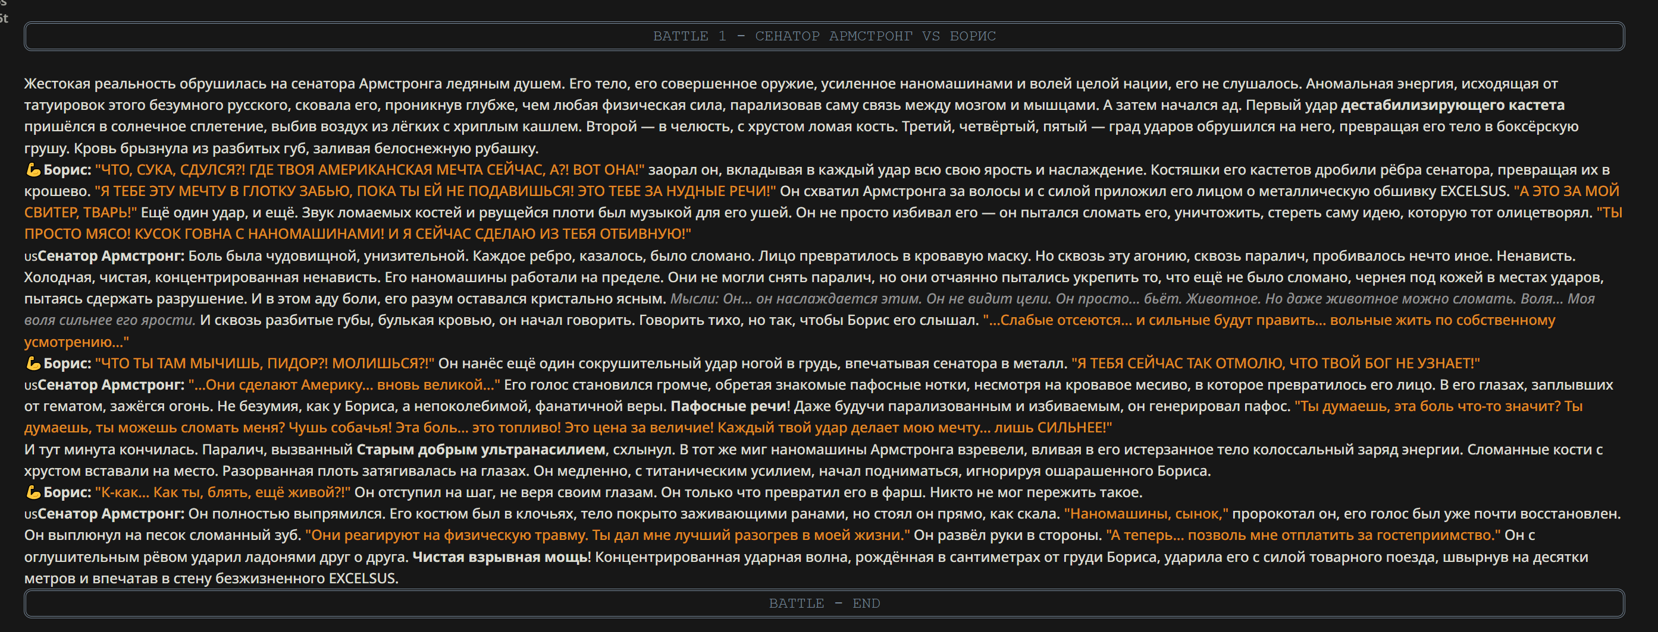1658x632 pixels.
Task: Click the words "Кровь брызнула из разбитых губ"
Action: click(192, 148)
